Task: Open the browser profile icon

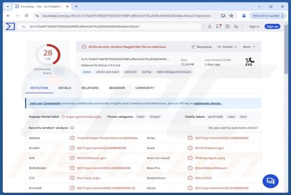Action: point(244,16)
